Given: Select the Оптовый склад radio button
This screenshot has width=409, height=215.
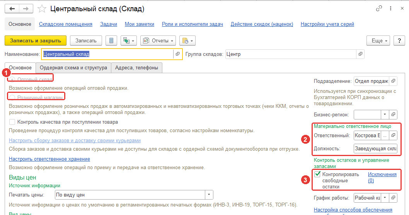Looking at the screenshot, I should [x=12, y=79].
